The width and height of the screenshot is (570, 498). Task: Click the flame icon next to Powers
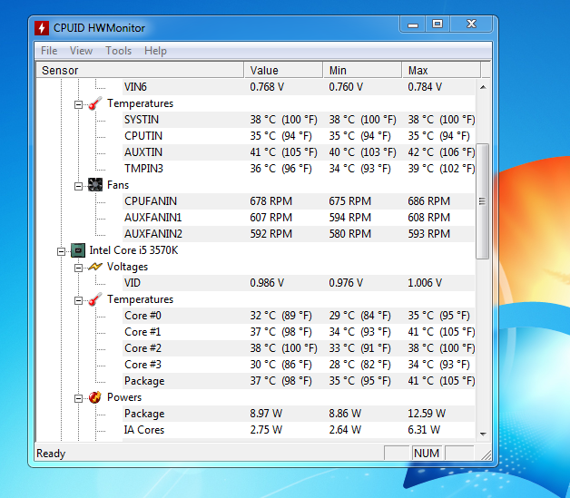[95, 397]
